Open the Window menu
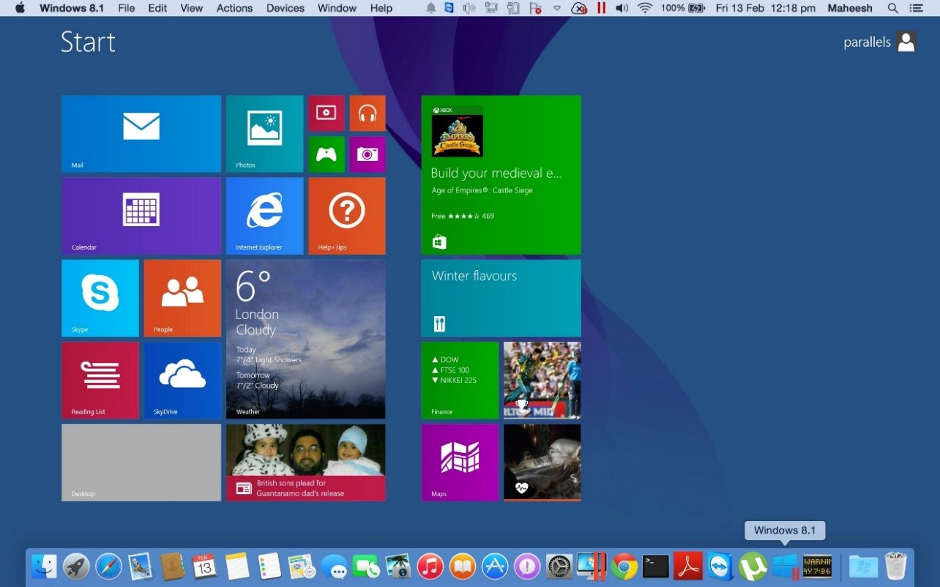The width and height of the screenshot is (940, 587). (337, 8)
